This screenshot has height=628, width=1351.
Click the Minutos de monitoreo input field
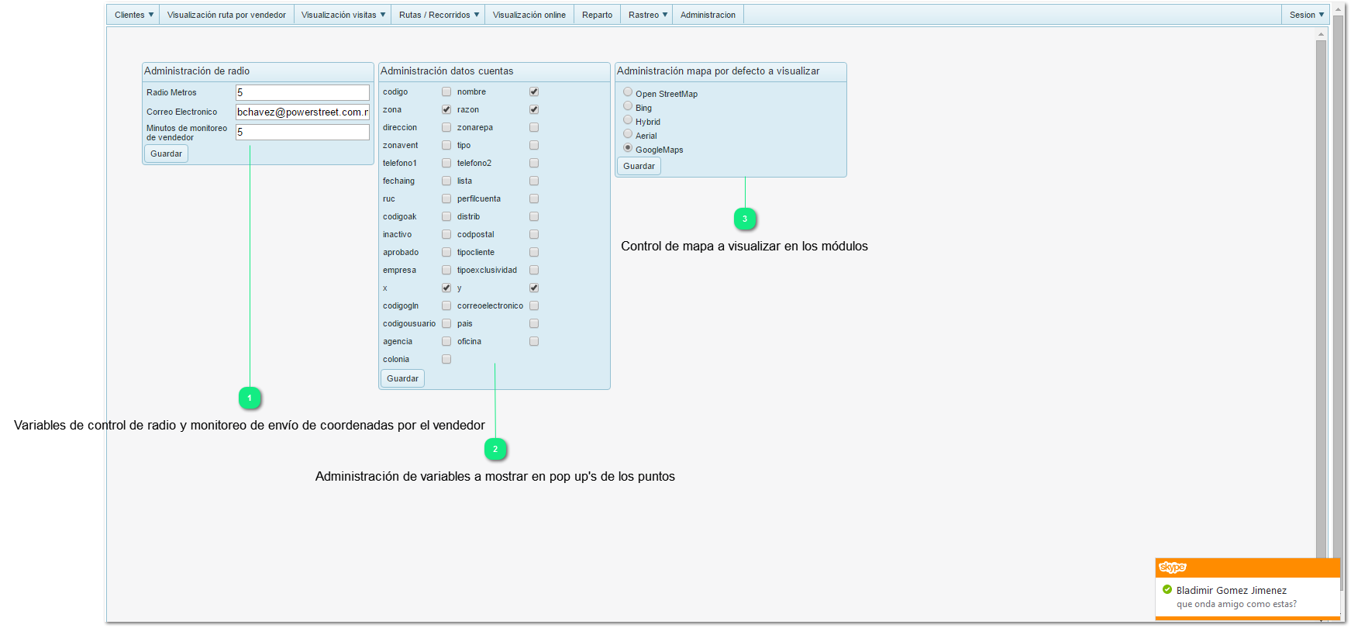tap(302, 132)
